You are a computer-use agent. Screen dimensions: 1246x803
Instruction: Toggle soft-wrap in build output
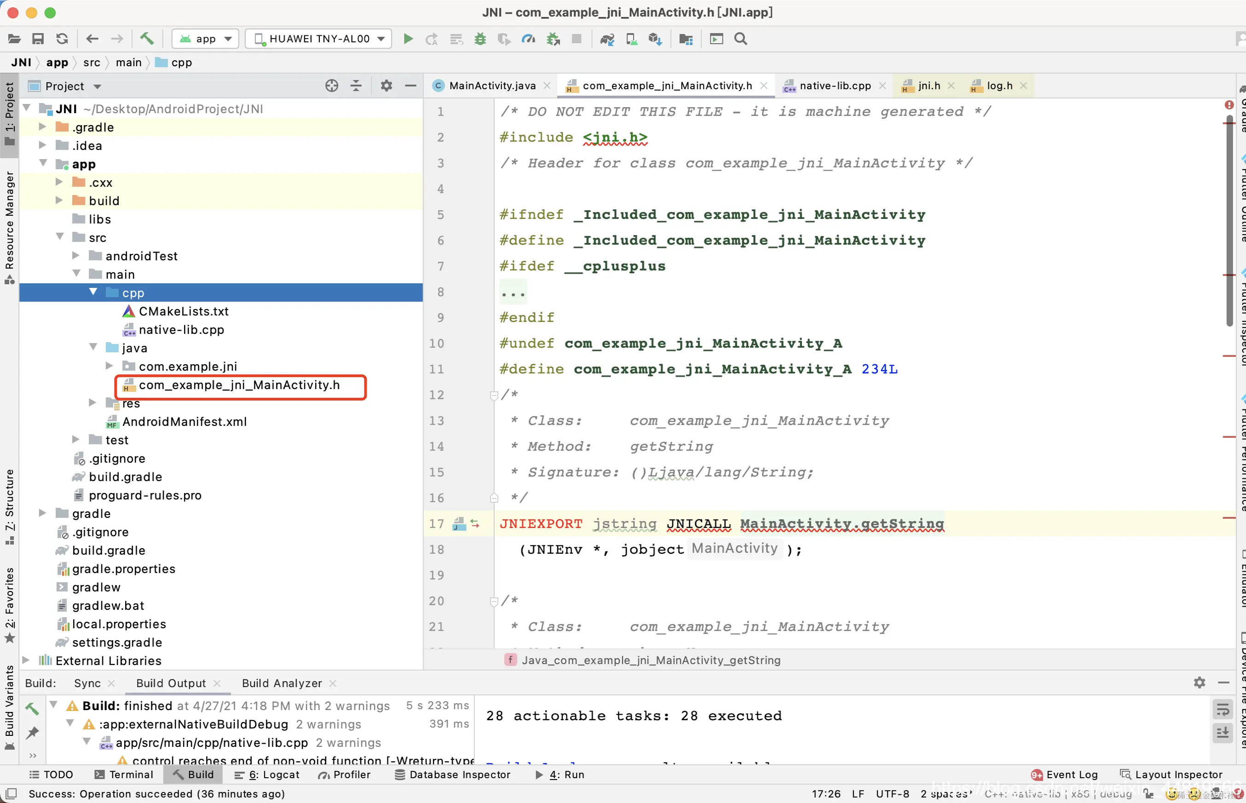click(x=1222, y=710)
